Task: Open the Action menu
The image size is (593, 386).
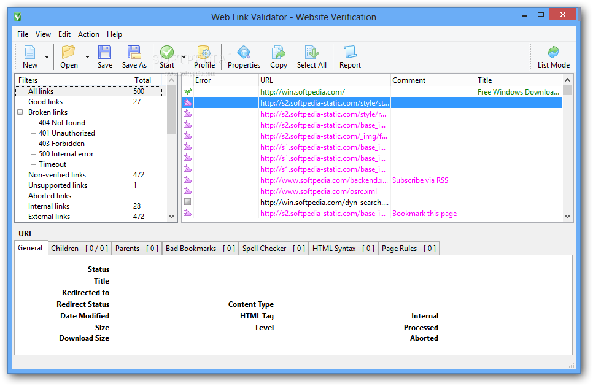Action: 88,34
